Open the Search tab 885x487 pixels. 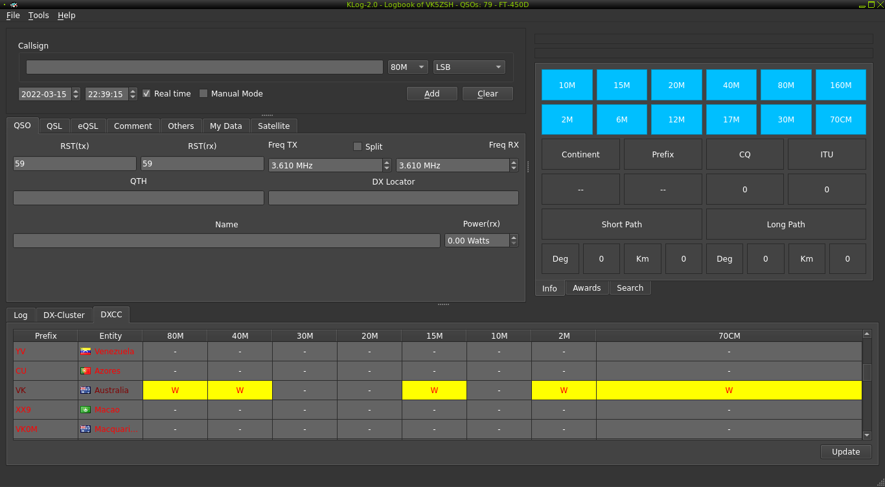(630, 288)
